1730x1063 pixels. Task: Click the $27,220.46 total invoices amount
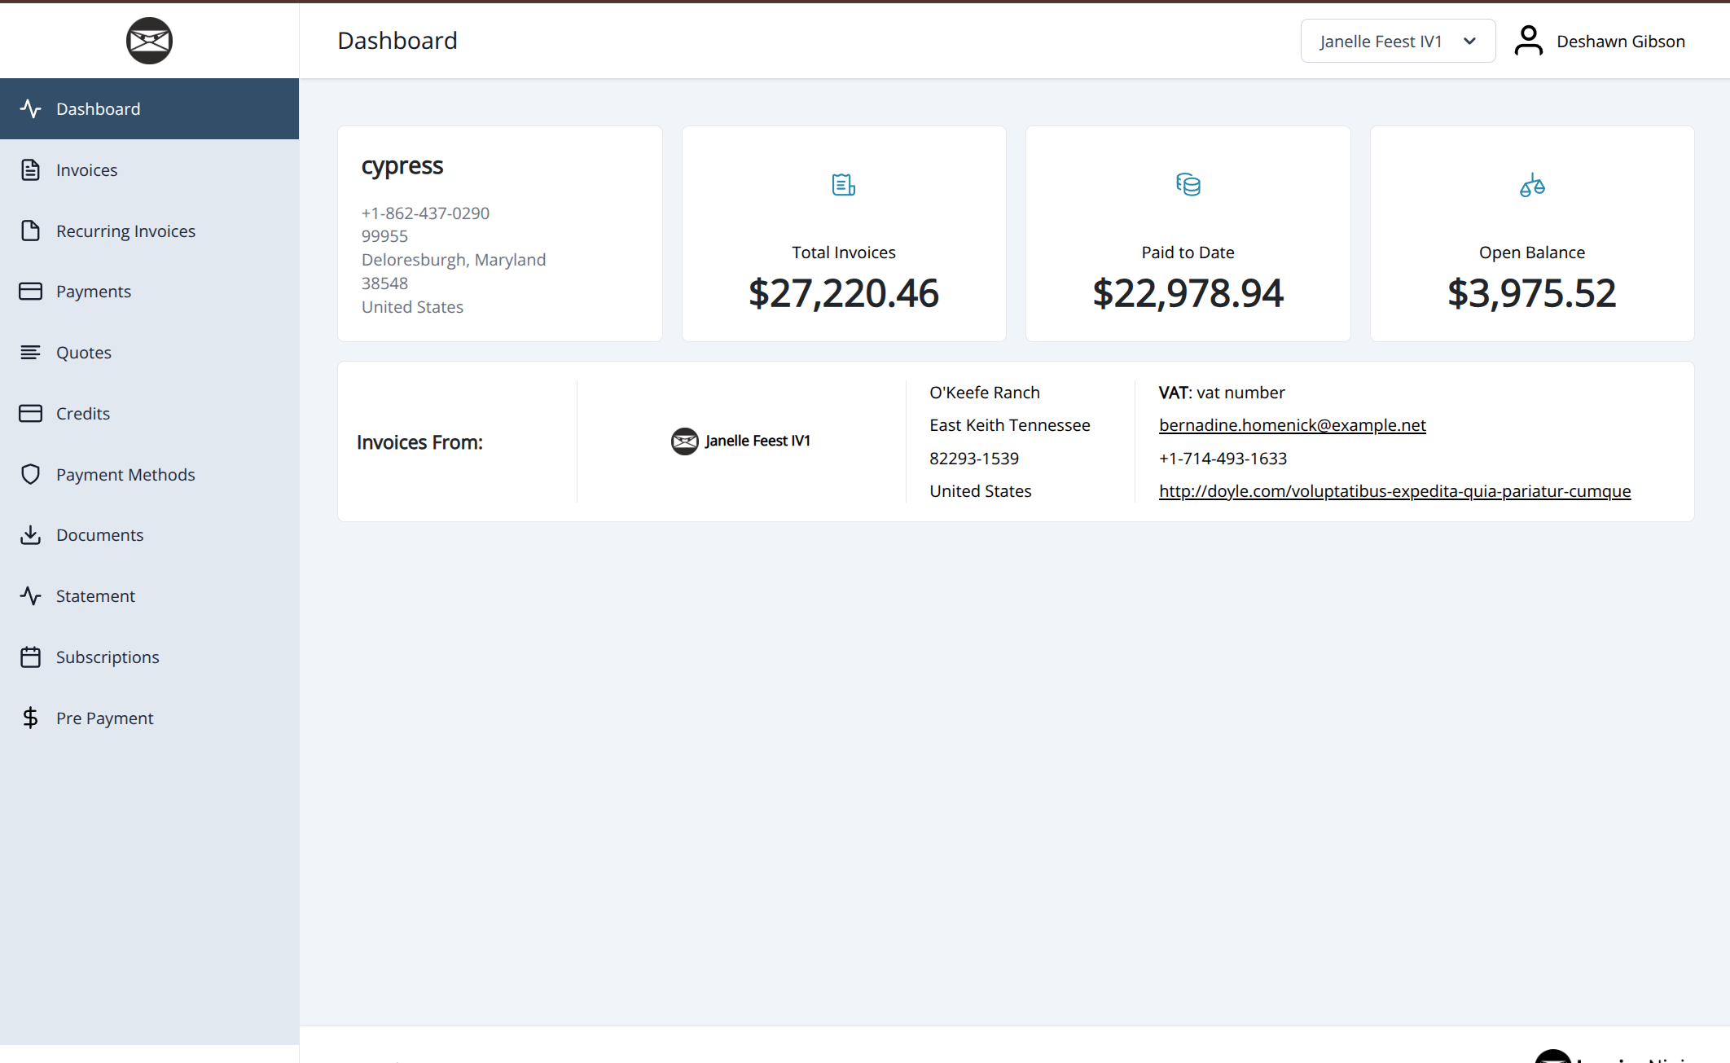point(844,293)
